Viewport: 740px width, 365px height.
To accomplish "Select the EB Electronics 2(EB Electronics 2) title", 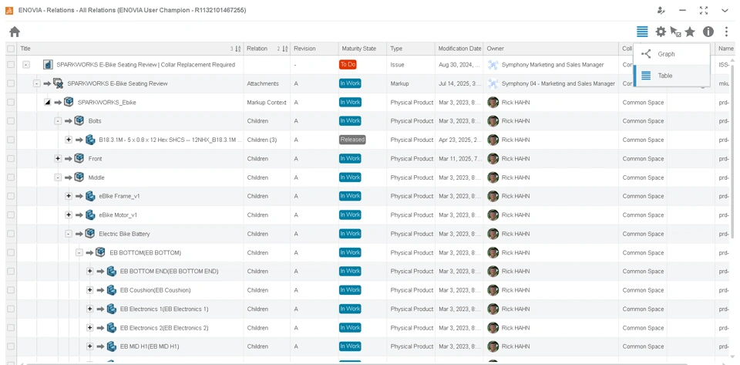I will click(x=164, y=328).
